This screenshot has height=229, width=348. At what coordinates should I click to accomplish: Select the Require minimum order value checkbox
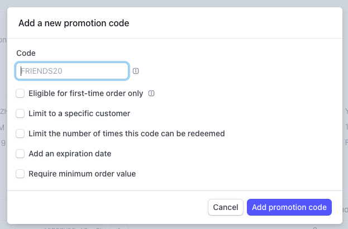(x=20, y=174)
